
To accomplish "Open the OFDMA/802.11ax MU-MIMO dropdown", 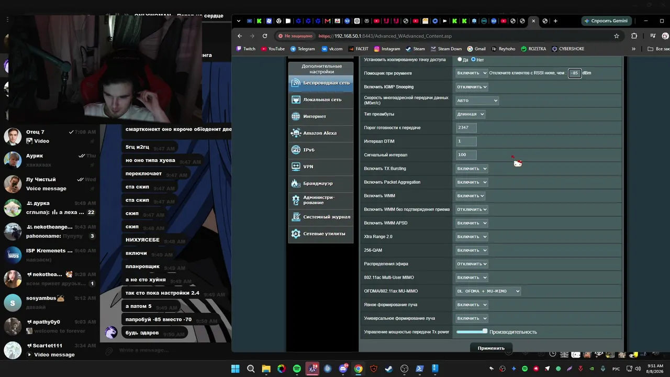I will (488, 291).
